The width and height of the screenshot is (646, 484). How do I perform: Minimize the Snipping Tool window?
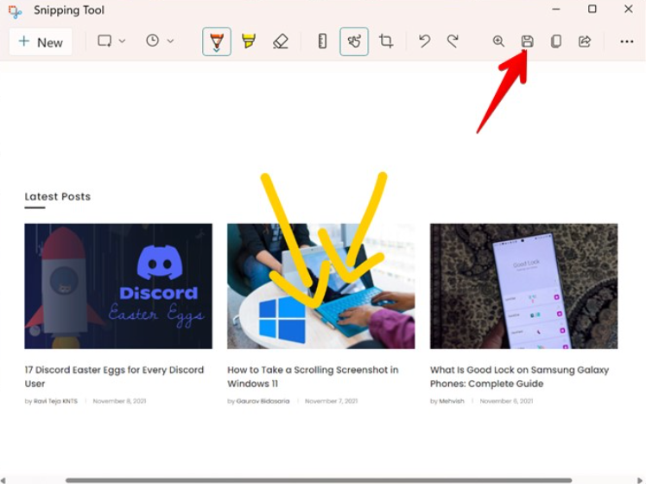pyautogui.click(x=556, y=9)
